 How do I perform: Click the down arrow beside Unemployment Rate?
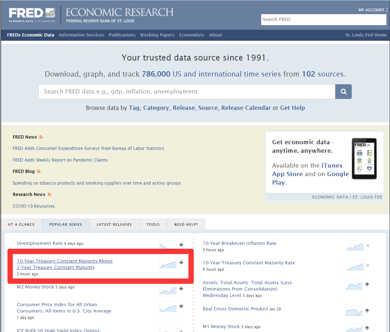181,244
